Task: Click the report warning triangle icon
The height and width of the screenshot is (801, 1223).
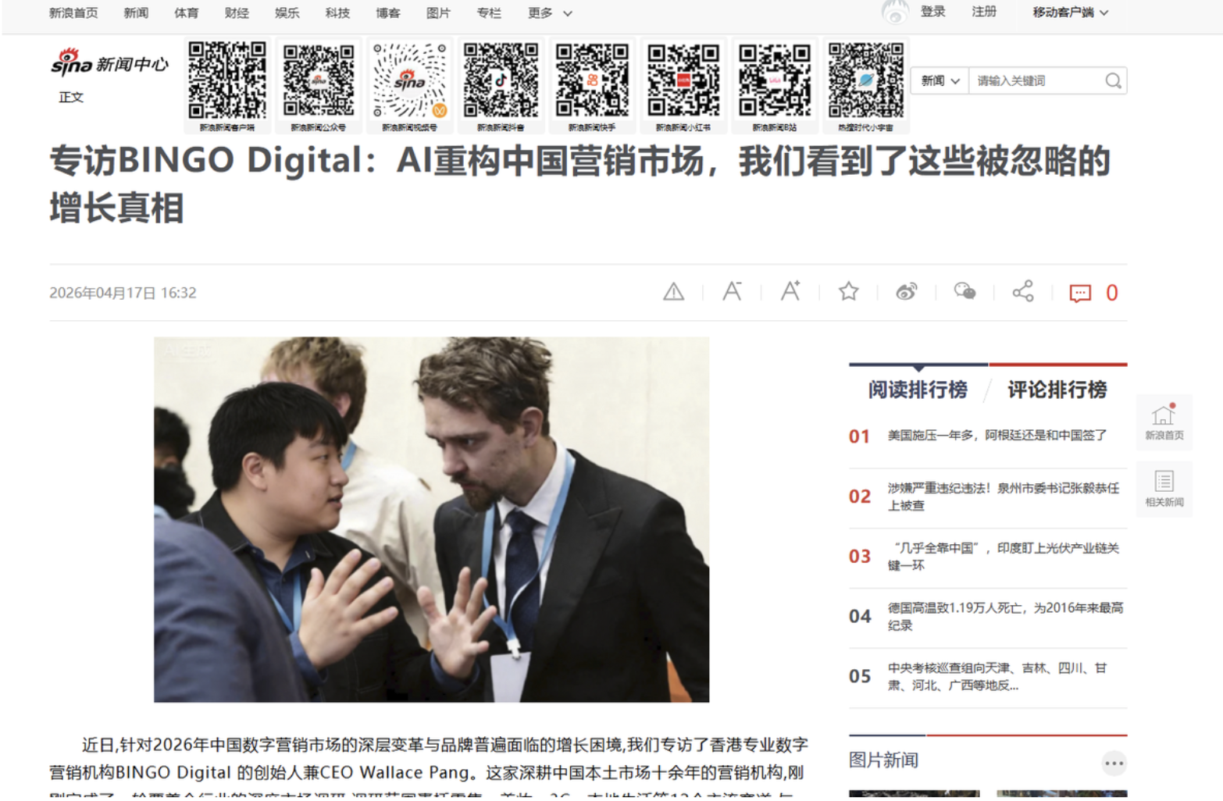Action: coord(673,292)
